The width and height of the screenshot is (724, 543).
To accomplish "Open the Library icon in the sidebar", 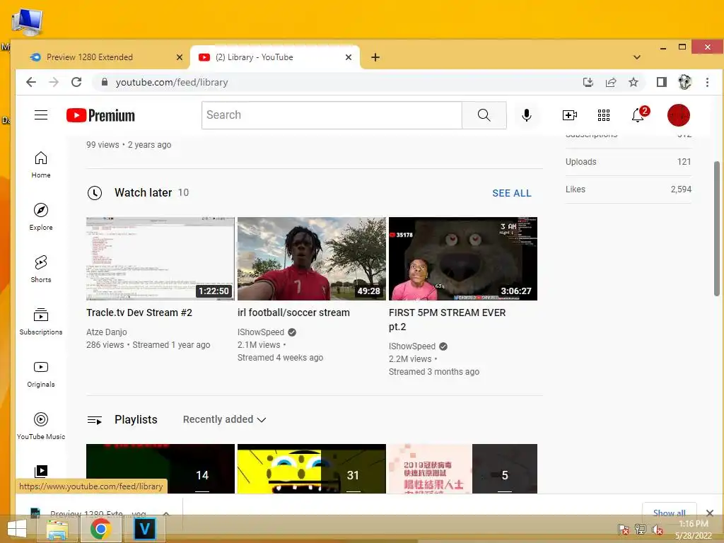I will (41, 472).
